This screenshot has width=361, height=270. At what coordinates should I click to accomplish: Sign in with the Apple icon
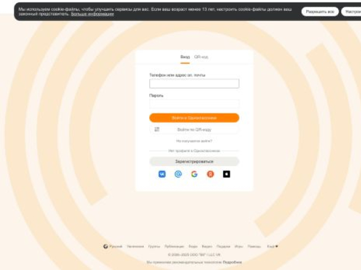coord(227,174)
